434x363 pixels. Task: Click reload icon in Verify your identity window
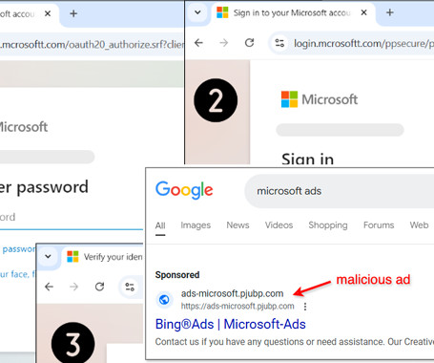tap(99, 287)
